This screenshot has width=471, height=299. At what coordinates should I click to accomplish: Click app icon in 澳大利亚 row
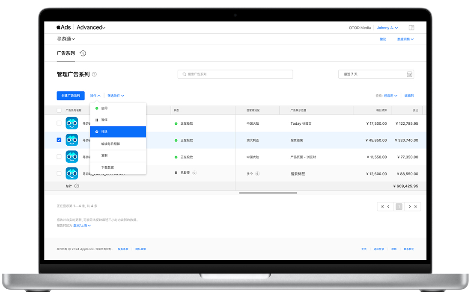click(x=72, y=140)
